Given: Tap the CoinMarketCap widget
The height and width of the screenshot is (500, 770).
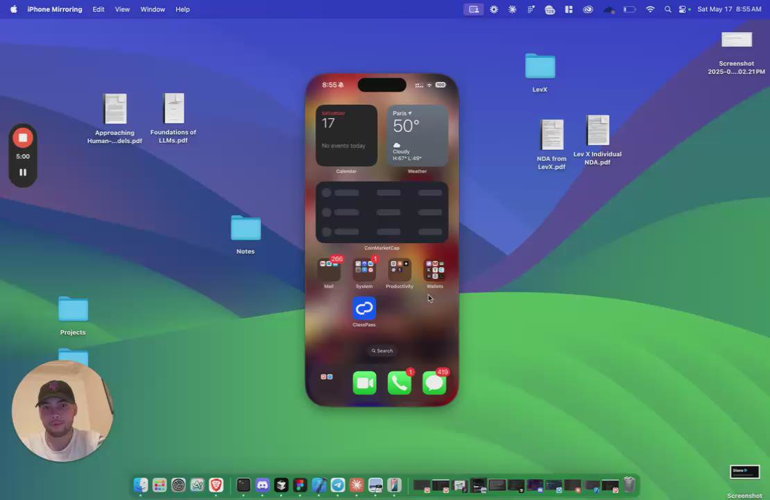Looking at the screenshot, I should (382, 212).
